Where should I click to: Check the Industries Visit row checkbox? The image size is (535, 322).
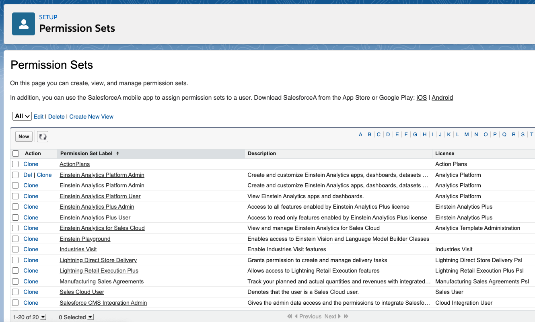click(x=15, y=249)
